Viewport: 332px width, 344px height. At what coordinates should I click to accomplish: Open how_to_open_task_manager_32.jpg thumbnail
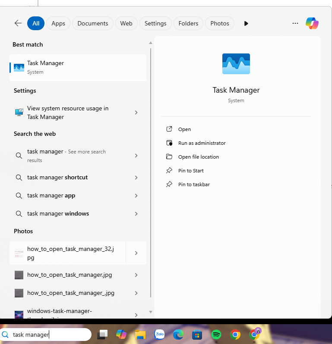pos(19,253)
